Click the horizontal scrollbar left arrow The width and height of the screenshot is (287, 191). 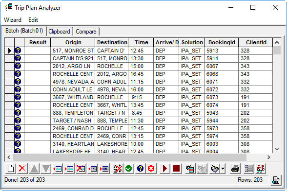coord(9,157)
